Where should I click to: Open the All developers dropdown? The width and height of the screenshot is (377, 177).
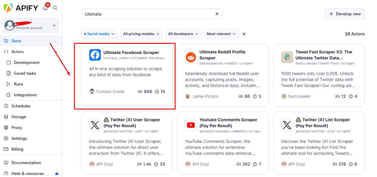pyautogui.click(x=183, y=34)
